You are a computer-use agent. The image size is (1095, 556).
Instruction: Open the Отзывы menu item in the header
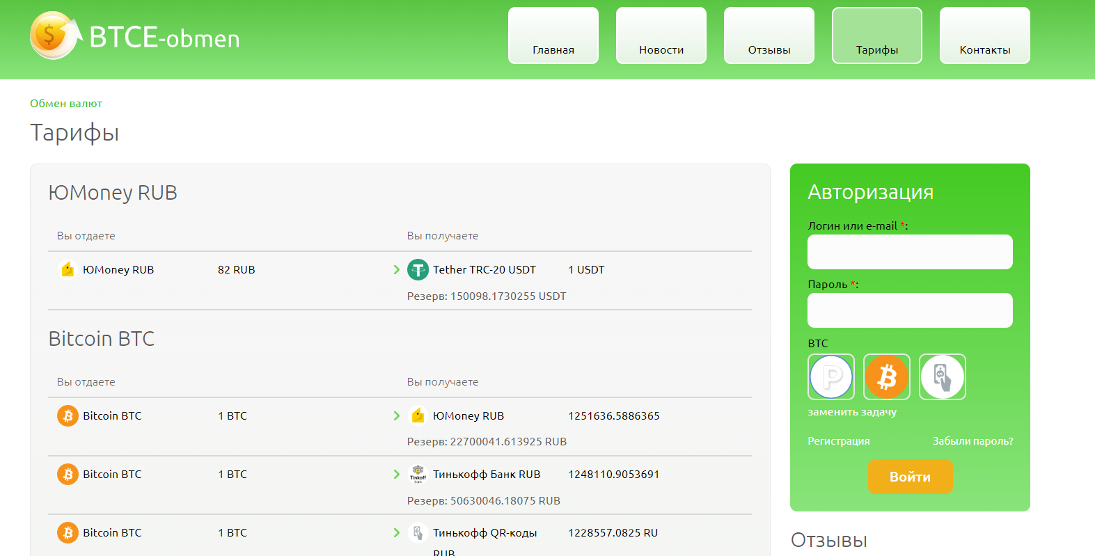[769, 35]
